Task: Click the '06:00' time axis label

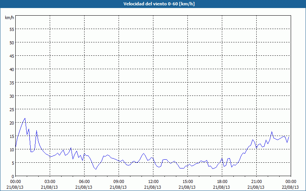Action: tap(84, 182)
